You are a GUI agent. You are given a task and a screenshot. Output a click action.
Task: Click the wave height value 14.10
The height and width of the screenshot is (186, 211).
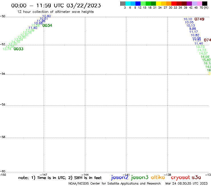tap(16, 42)
